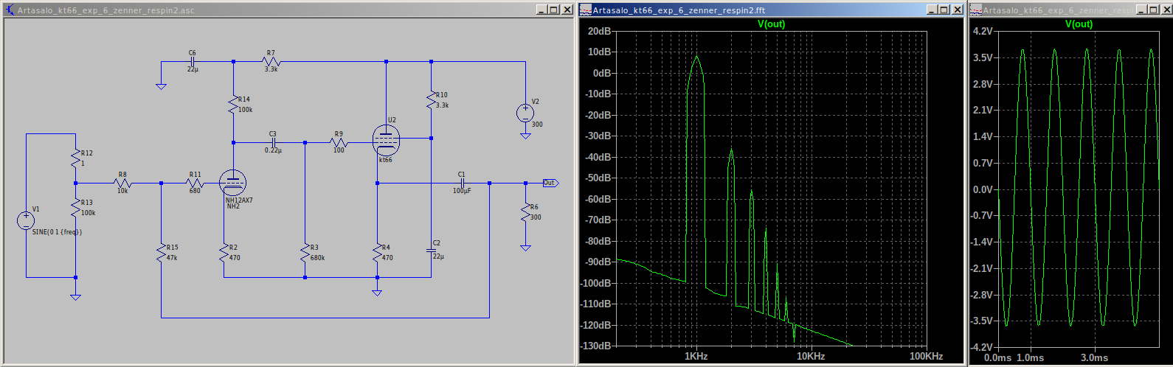
Task: Click the 47k value of R15
Action: [x=172, y=258]
